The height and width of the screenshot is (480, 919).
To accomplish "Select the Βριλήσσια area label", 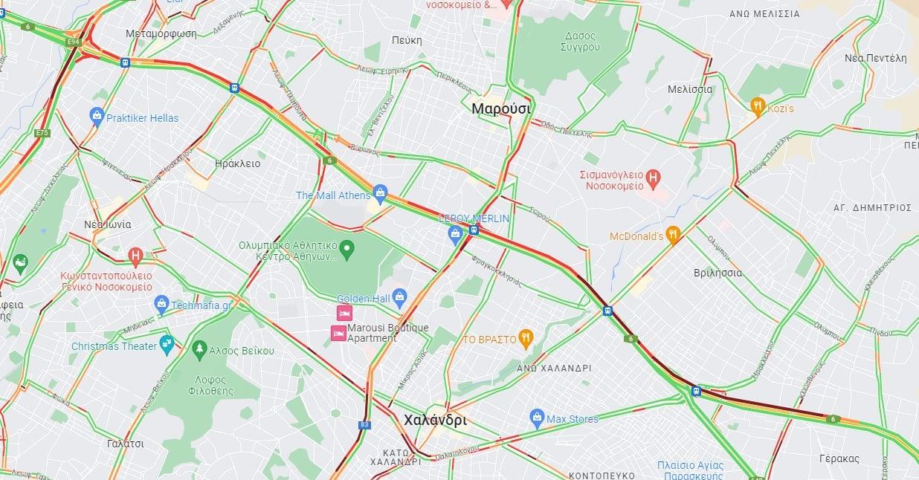I will (717, 273).
